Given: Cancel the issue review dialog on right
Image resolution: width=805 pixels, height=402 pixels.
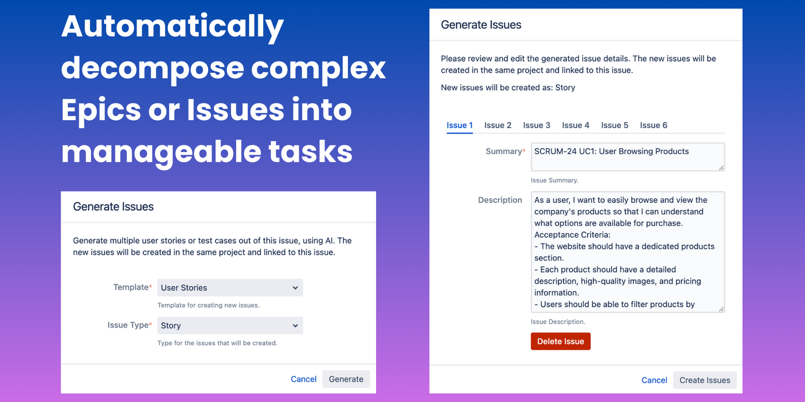Looking at the screenshot, I should 654,380.
